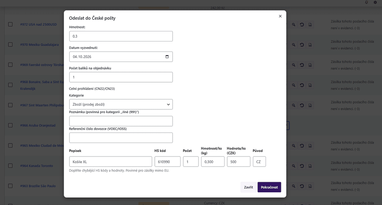Open order link #968 Bonaire Kralendijk
The width and height of the screenshot is (382, 205).
[x=42, y=85]
